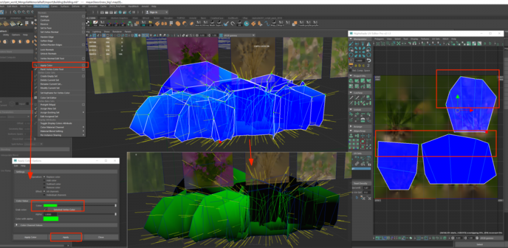The width and height of the screenshot is (508, 248).
Task: Open Average normals option box
Action: (84, 16)
